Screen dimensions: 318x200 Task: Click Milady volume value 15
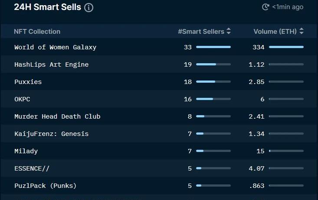(260, 151)
